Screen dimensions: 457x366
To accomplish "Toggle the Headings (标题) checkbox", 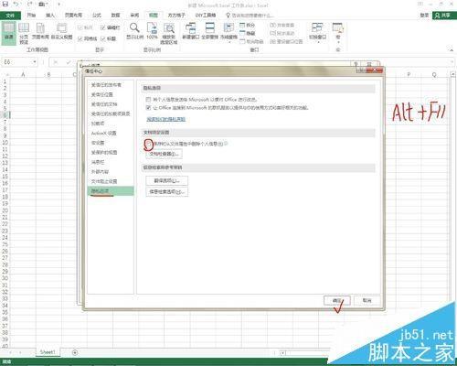I will 103,38.
